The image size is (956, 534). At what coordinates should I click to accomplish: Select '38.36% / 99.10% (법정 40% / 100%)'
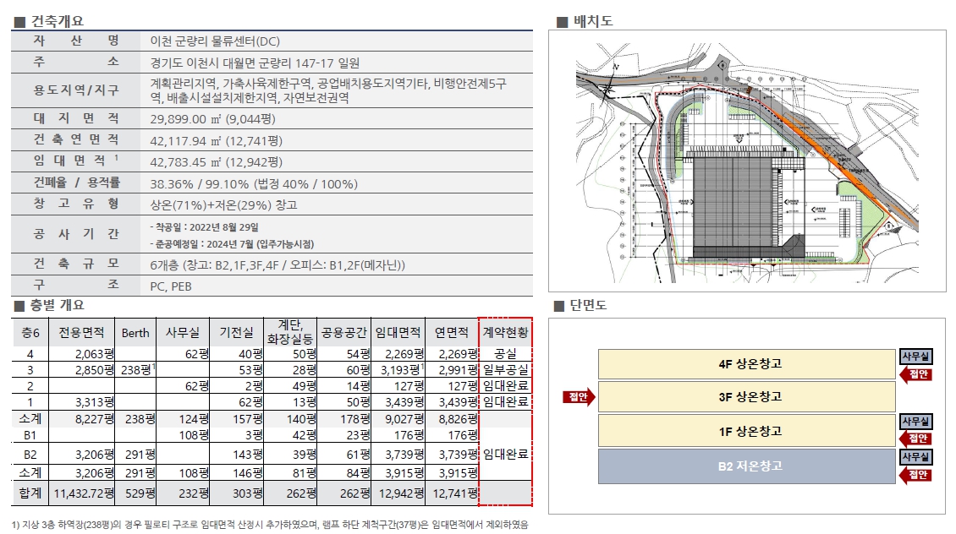[x=254, y=184]
